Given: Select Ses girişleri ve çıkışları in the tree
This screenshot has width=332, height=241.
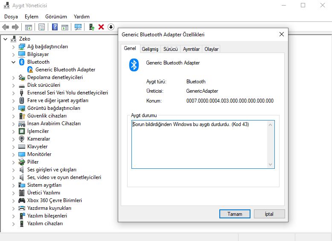Looking at the screenshot, I should [x=52, y=170].
